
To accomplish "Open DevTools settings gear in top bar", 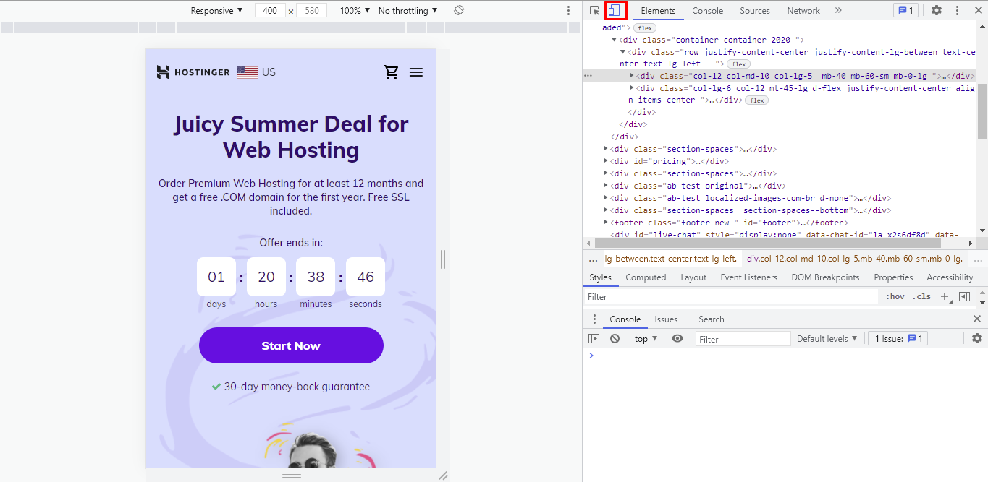I will (x=937, y=10).
